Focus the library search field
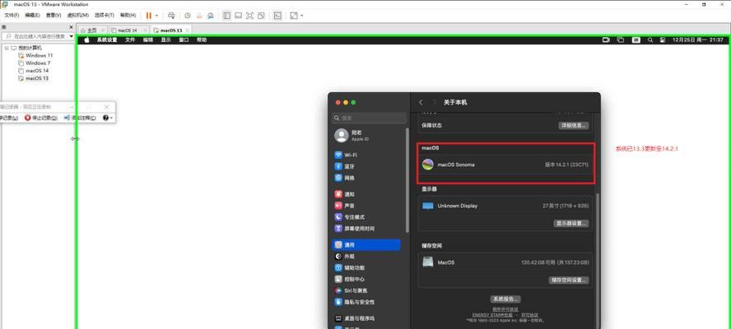The width and height of the screenshot is (731, 329). point(37,36)
